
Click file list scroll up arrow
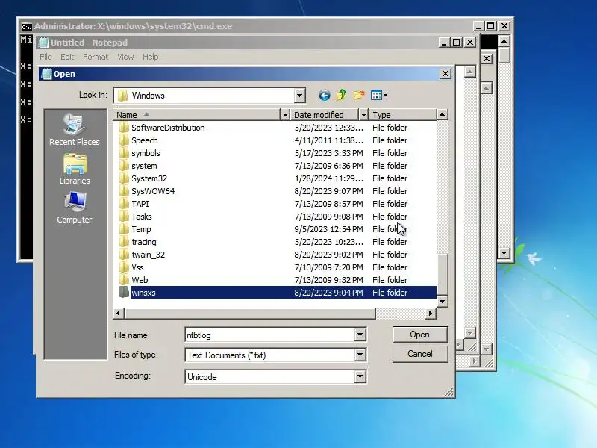point(442,114)
